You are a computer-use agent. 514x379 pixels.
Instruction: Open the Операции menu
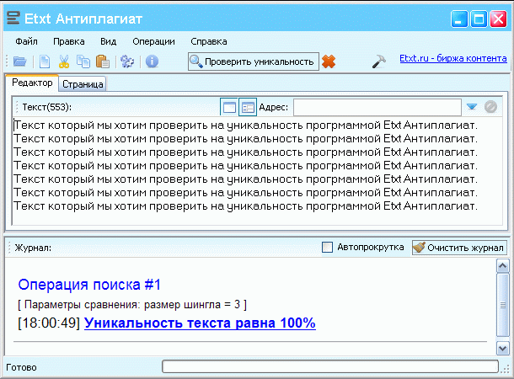(x=153, y=41)
